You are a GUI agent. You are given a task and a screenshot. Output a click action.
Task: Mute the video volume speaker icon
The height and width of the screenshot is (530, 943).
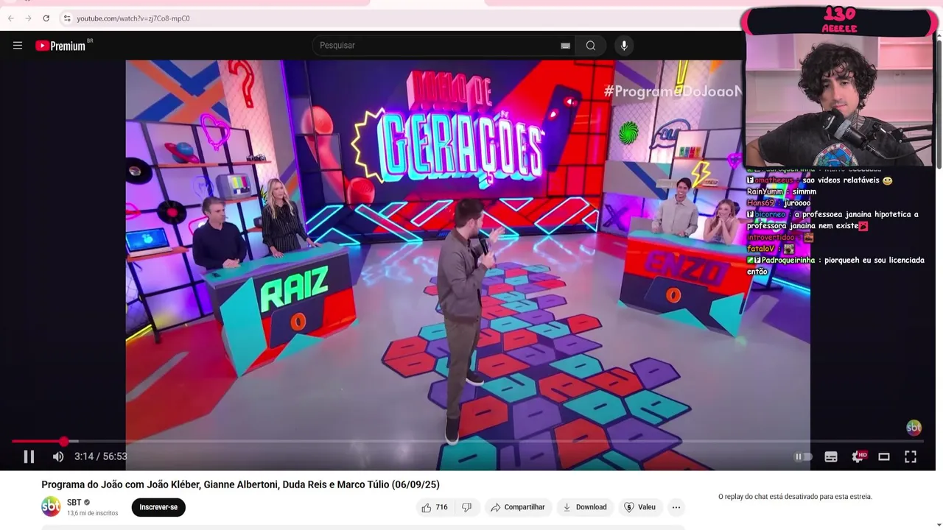(58, 456)
